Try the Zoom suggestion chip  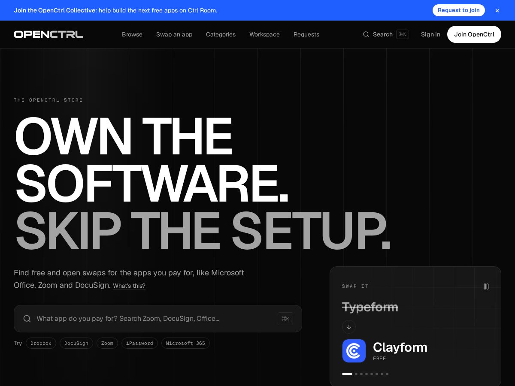tap(107, 343)
